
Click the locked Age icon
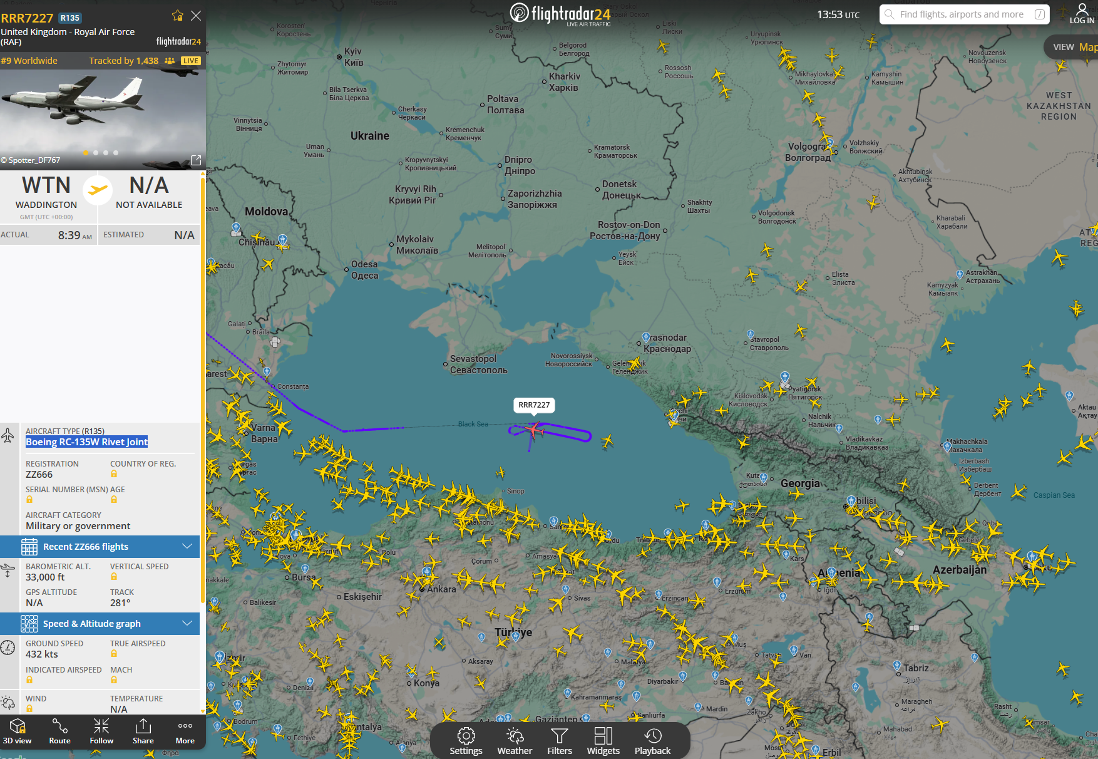click(x=114, y=500)
